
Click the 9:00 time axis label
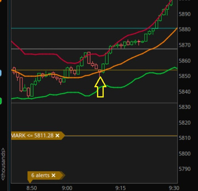[67, 188]
